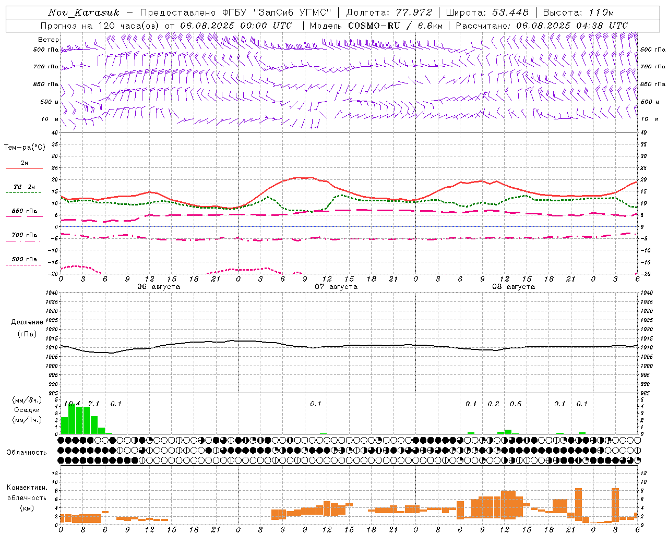The image size is (668, 534).
Task: Click the date label "08 августа"
Action: 514,287
